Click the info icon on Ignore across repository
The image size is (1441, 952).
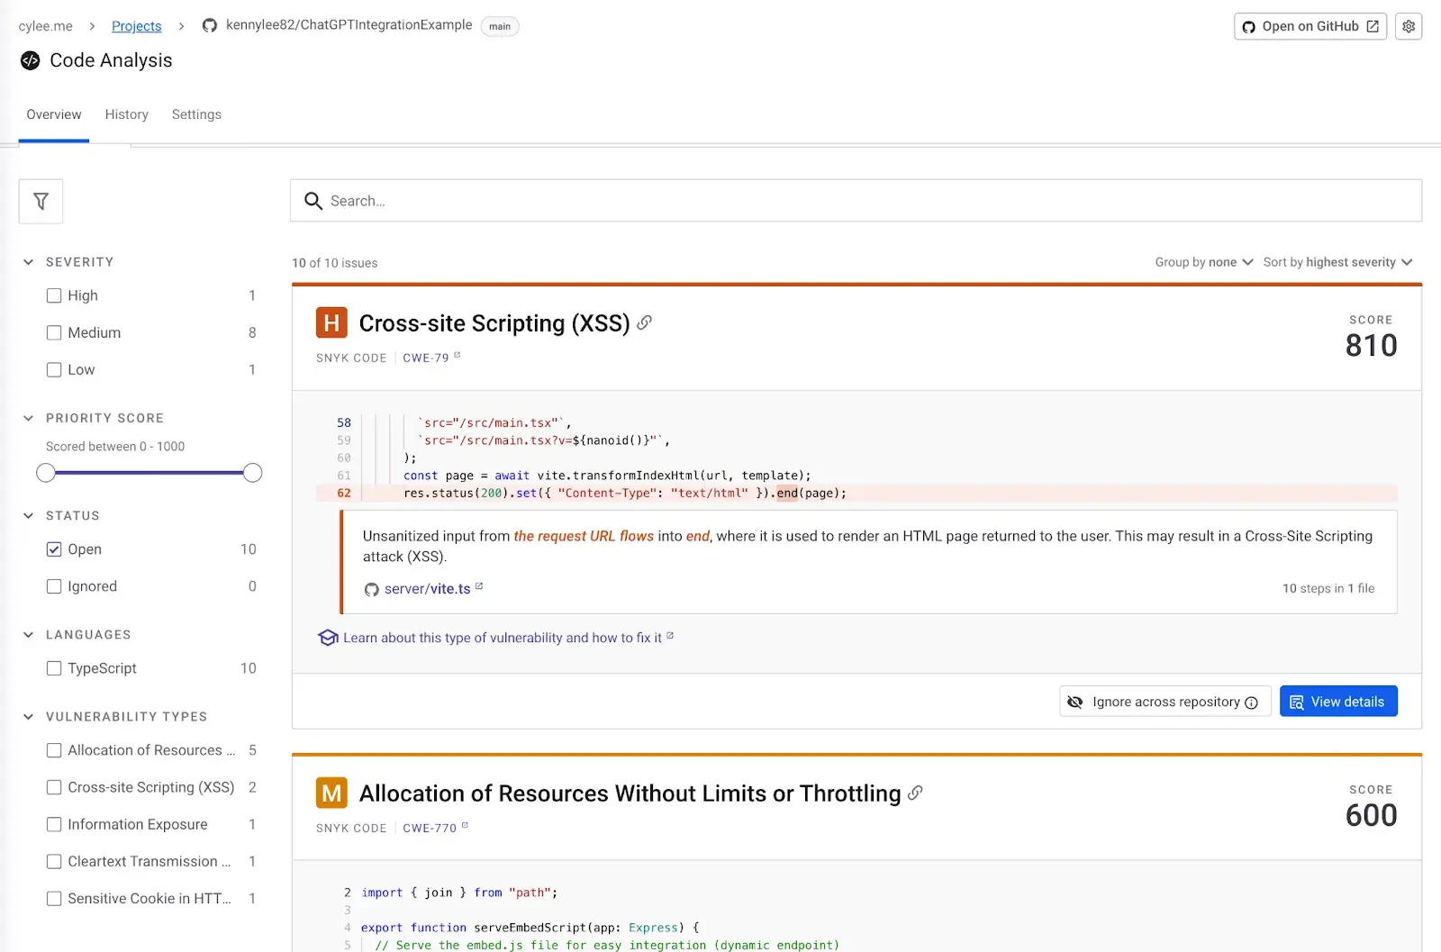coord(1251,703)
